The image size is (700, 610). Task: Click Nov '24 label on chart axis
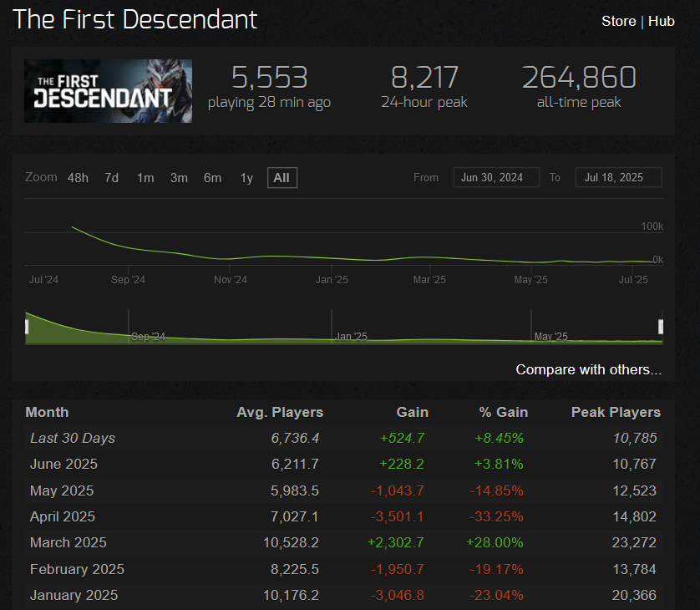(231, 280)
